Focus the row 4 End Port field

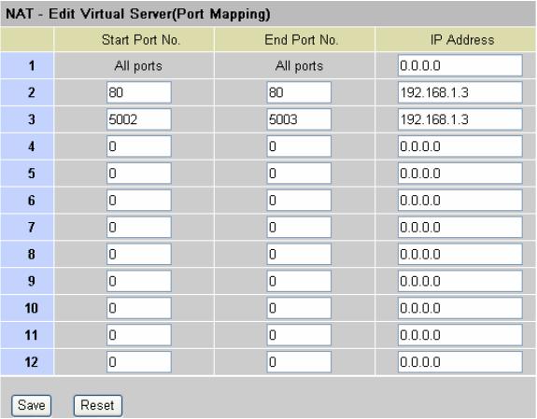tap(299, 147)
